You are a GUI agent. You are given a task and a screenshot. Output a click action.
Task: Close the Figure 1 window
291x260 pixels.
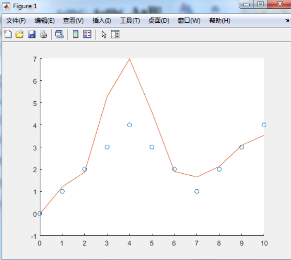pos(279,4)
